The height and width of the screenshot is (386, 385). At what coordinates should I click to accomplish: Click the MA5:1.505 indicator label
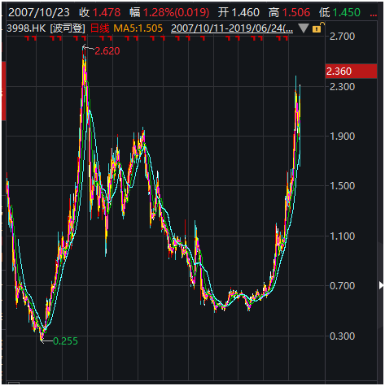click(138, 28)
